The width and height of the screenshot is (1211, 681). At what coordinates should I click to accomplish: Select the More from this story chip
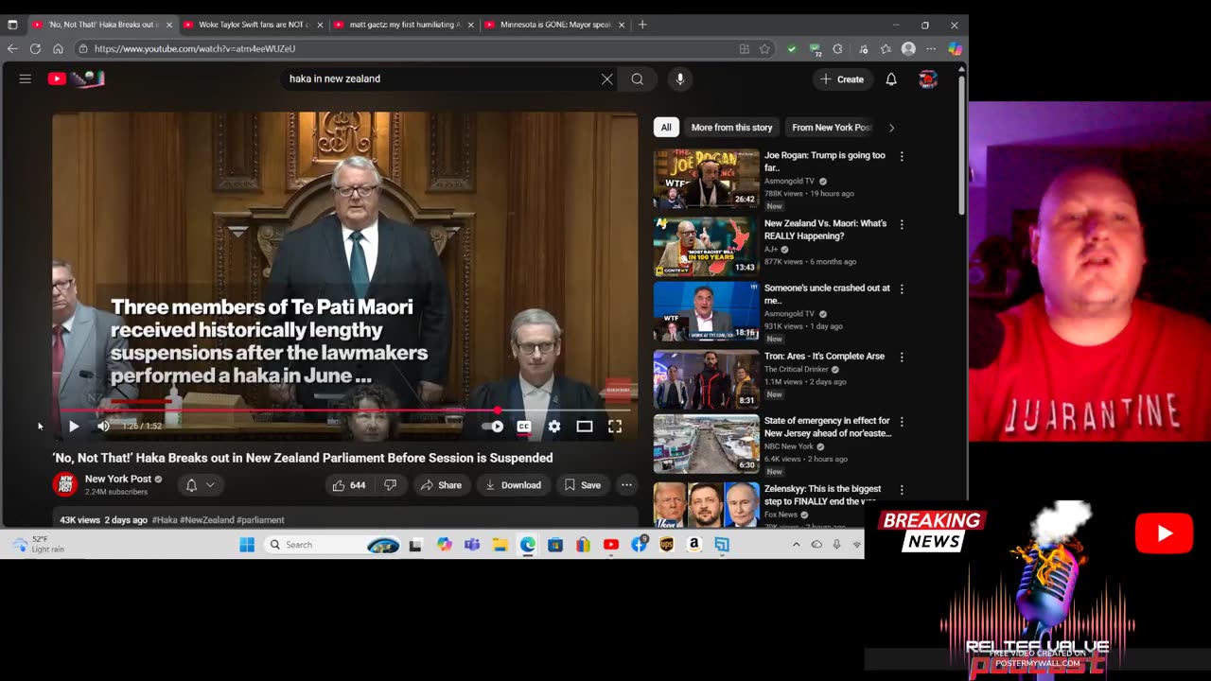731,128
